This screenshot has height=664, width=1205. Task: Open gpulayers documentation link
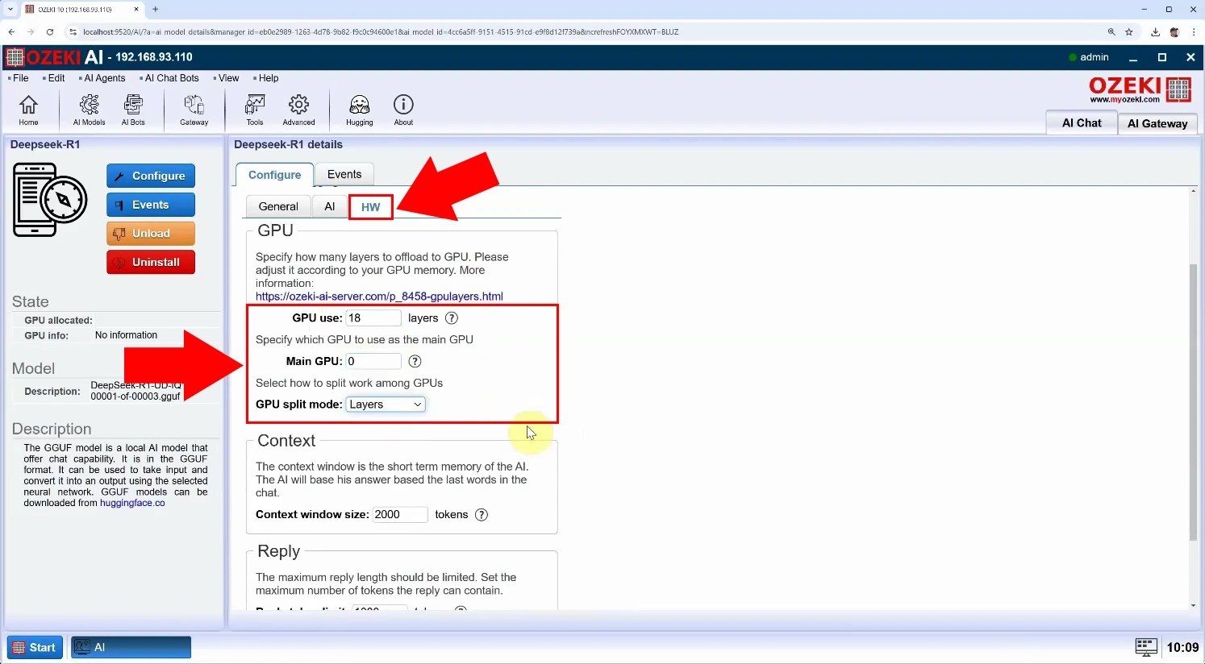click(x=379, y=297)
